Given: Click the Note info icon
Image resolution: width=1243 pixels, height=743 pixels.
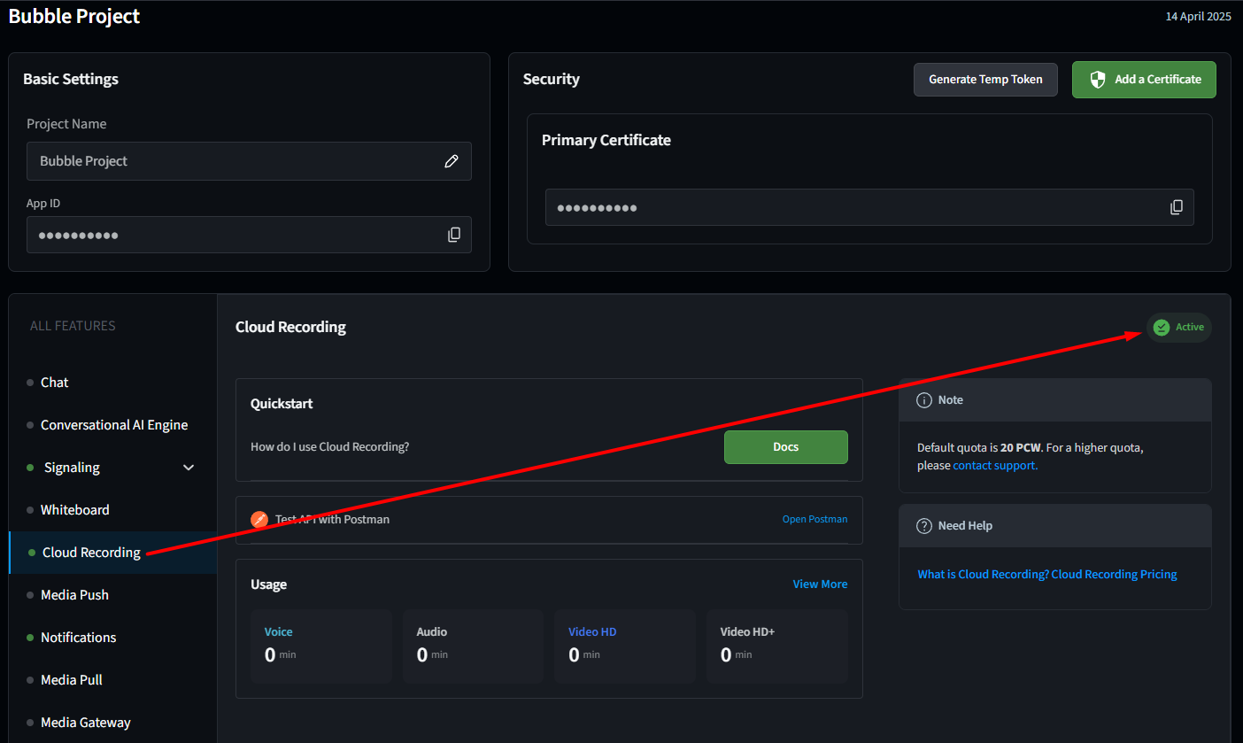Looking at the screenshot, I should point(924,400).
